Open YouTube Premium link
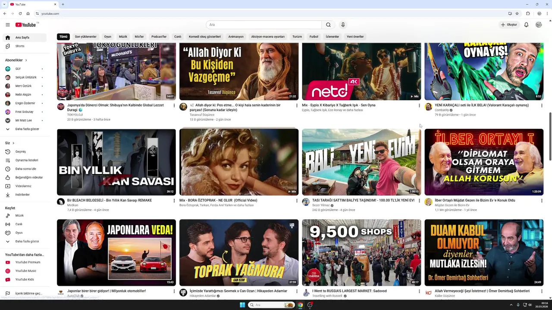The height and width of the screenshot is (310, 552). [25, 262]
